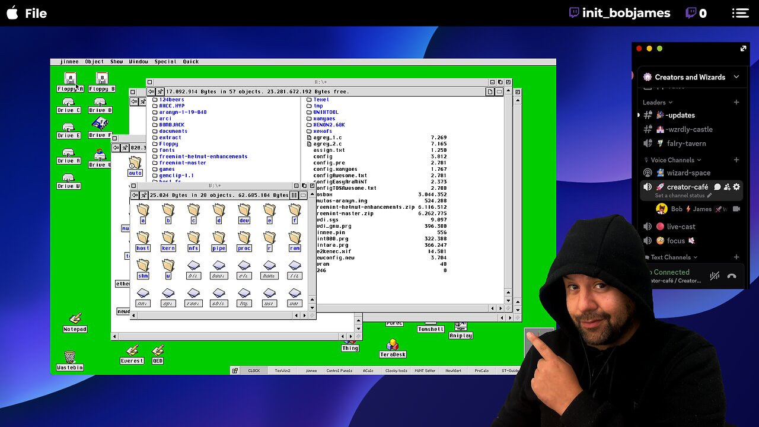Add a channel to Leaders category
Viewport: 759px width, 427px height.
click(736, 103)
